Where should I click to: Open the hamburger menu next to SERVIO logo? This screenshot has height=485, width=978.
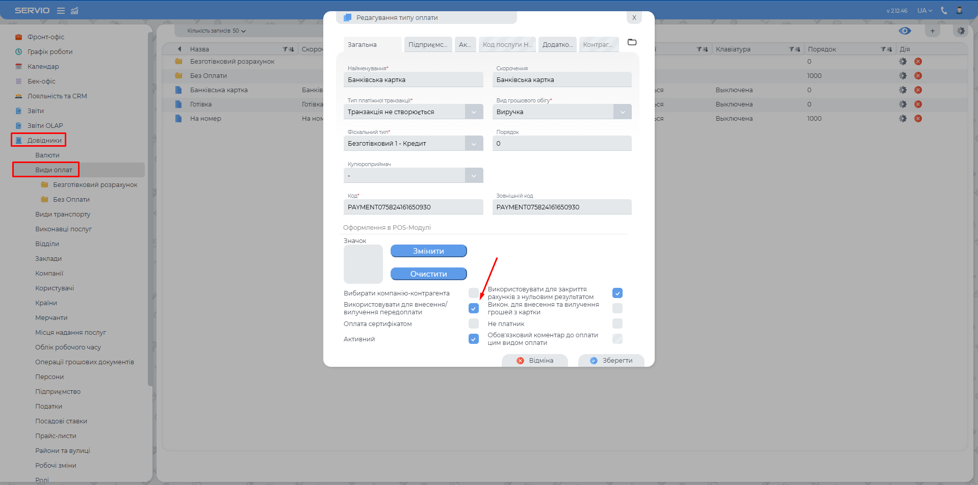(x=61, y=11)
